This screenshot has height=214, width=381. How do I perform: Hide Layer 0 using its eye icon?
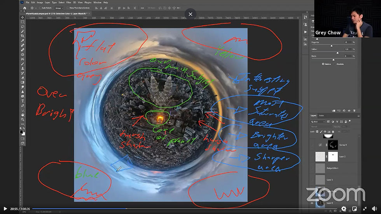312,203
